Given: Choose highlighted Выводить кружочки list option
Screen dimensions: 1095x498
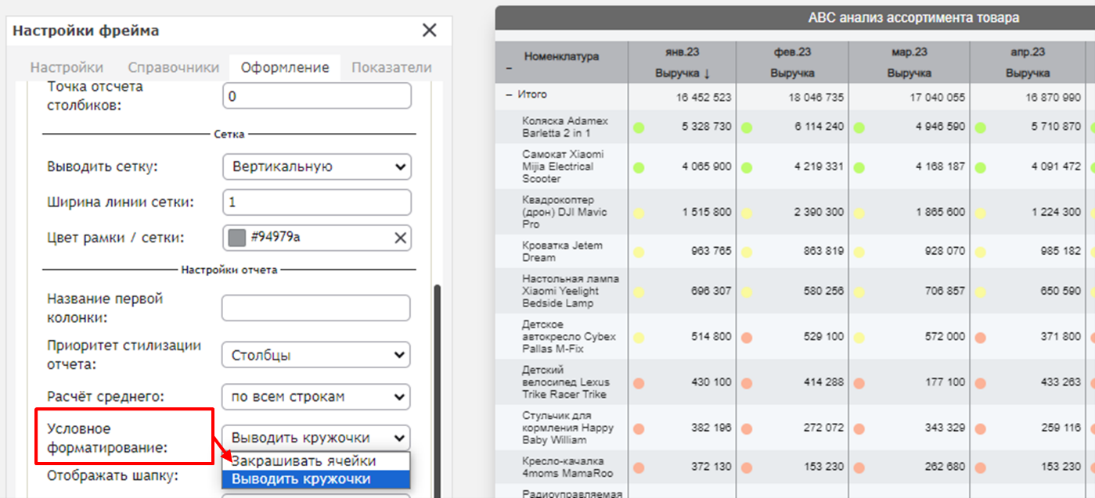Looking at the screenshot, I should (315, 478).
